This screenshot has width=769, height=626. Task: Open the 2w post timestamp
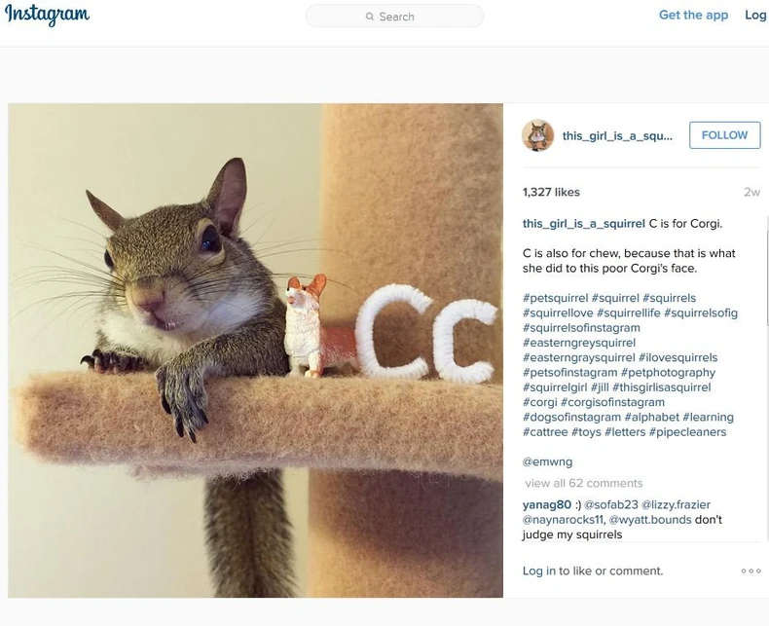[x=751, y=193]
